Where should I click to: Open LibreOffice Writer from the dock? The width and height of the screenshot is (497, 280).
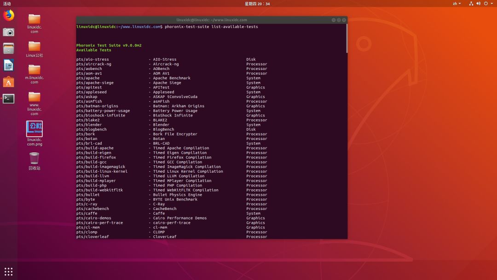click(x=9, y=65)
